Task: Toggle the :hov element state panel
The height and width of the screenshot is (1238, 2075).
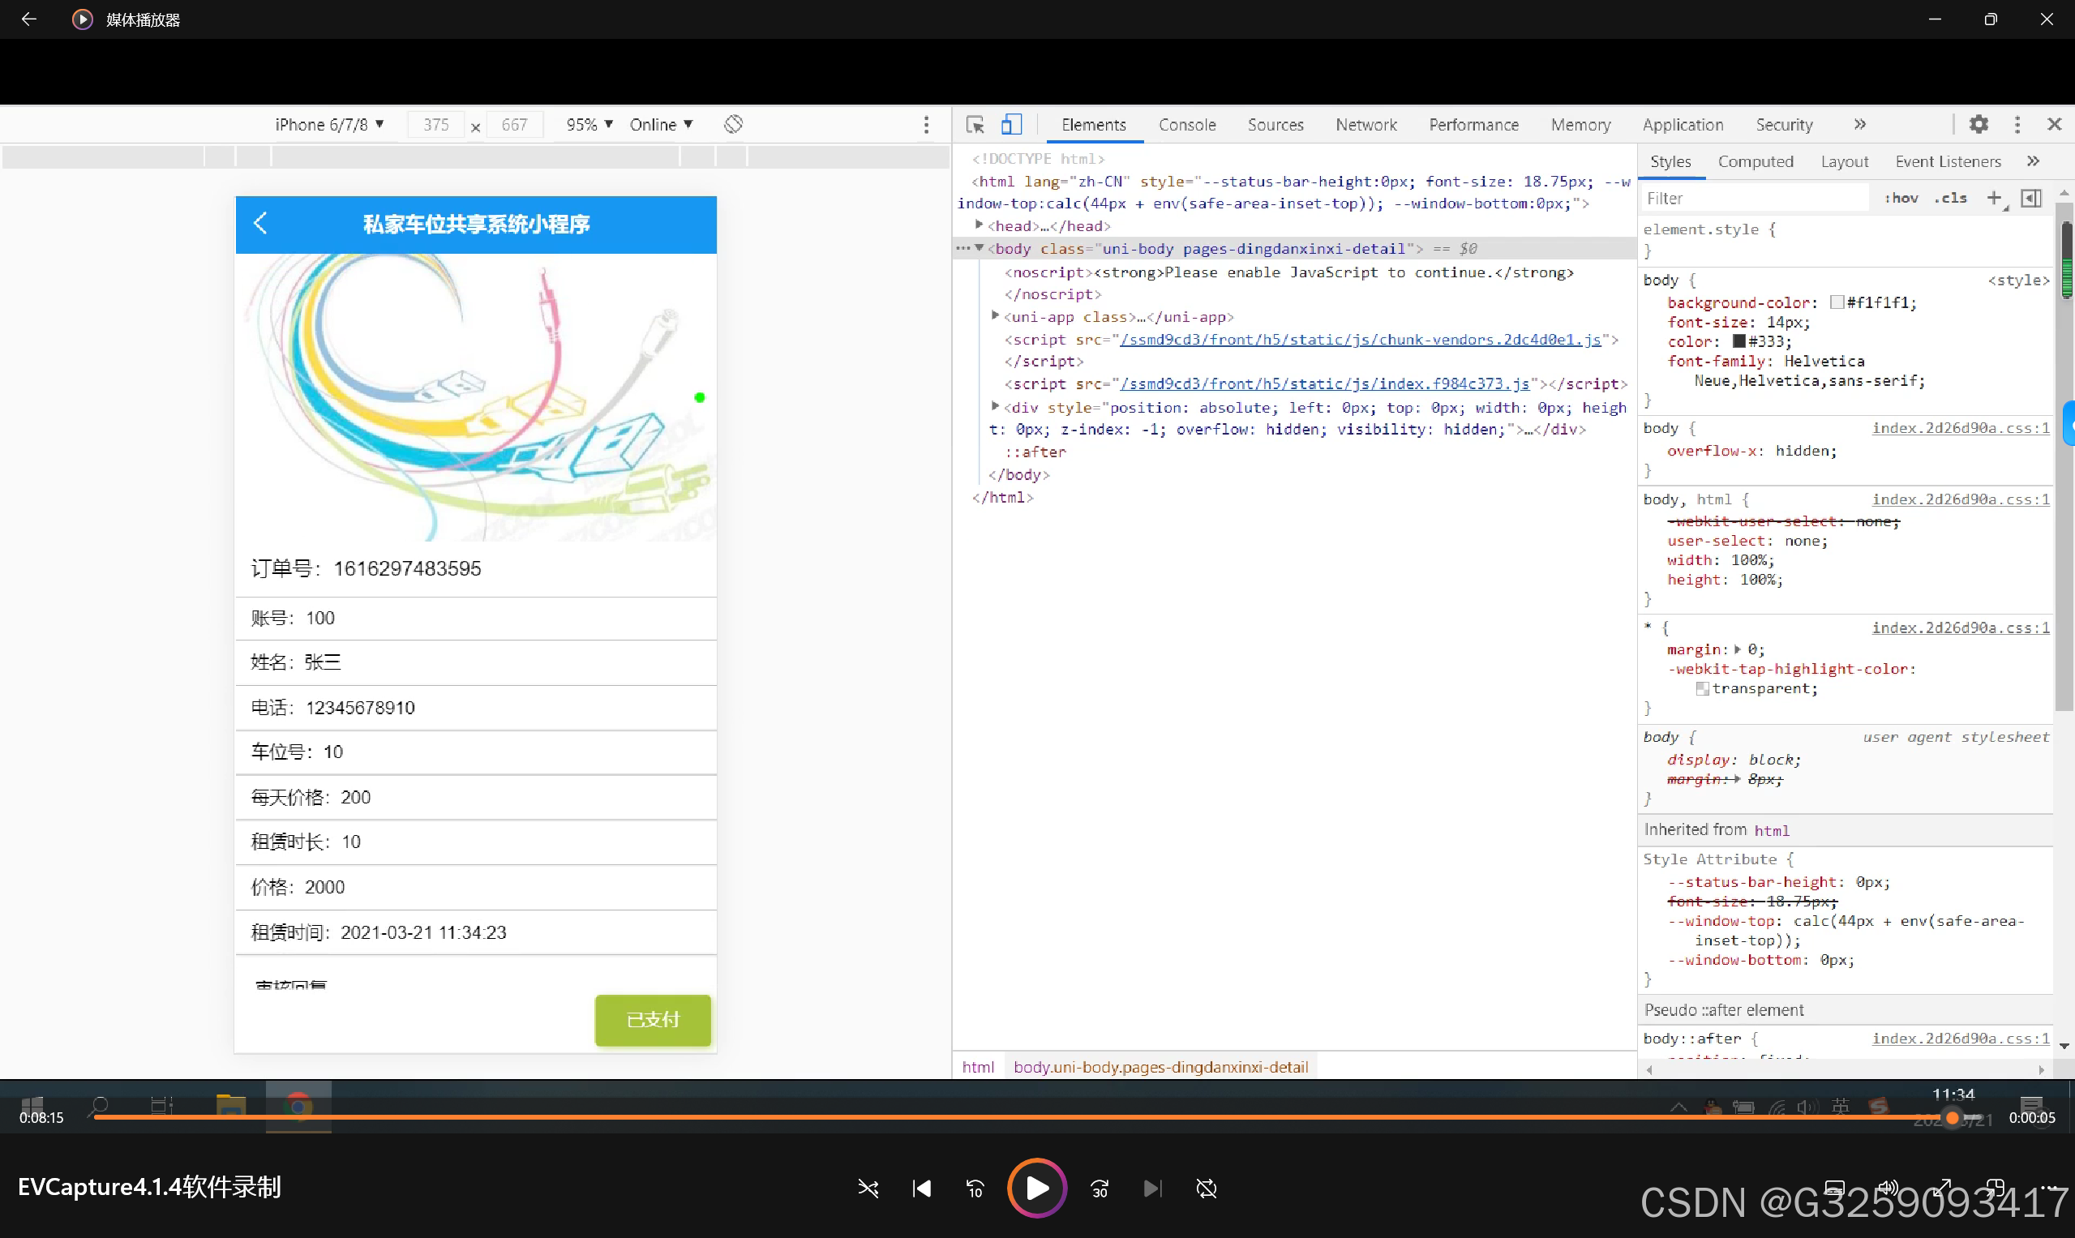Action: click(x=1901, y=199)
